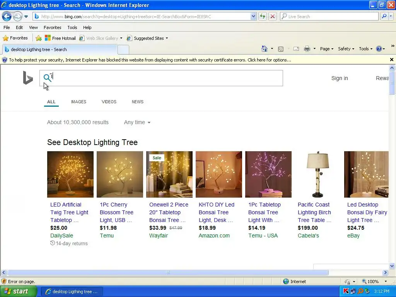The height and width of the screenshot is (297, 396).
Task: Open the Favorites star button panel
Action: 15,38
